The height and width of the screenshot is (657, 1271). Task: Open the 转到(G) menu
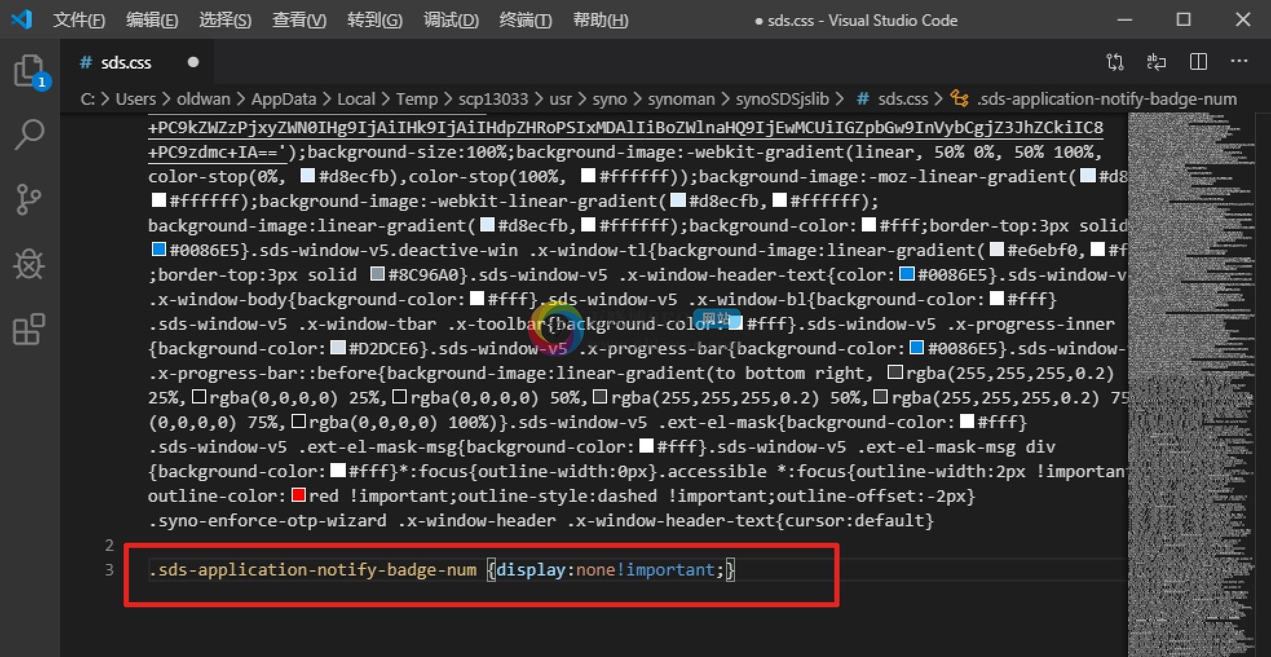(374, 20)
